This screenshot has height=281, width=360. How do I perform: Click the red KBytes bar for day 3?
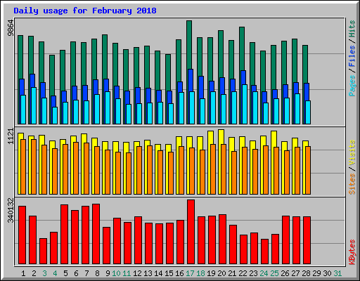click(x=43, y=251)
